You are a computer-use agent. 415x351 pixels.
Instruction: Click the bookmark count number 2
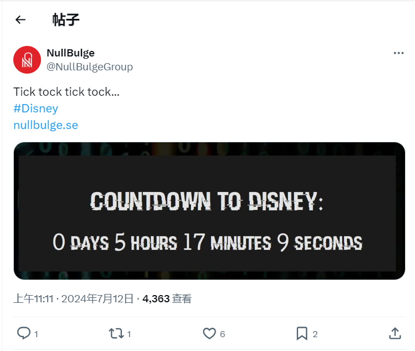(x=315, y=333)
